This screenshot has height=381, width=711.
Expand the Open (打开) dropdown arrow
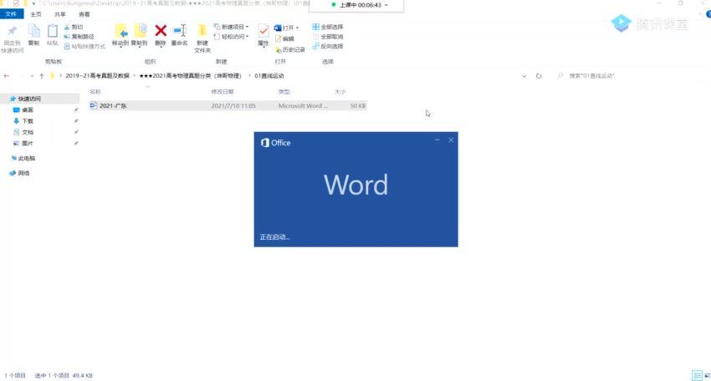click(x=297, y=28)
